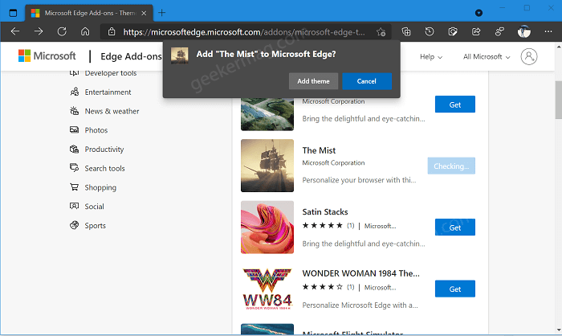Open the News & weather category
The image size is (562, 336).
(112, 111)
